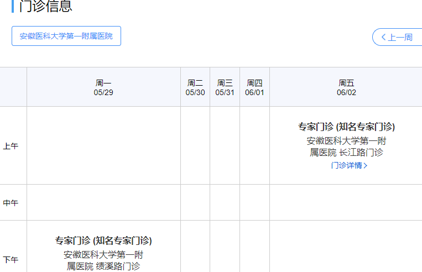This screenshot has height=272, width=422.
Task: Click the 上午 row label
Action: point(11,146)
